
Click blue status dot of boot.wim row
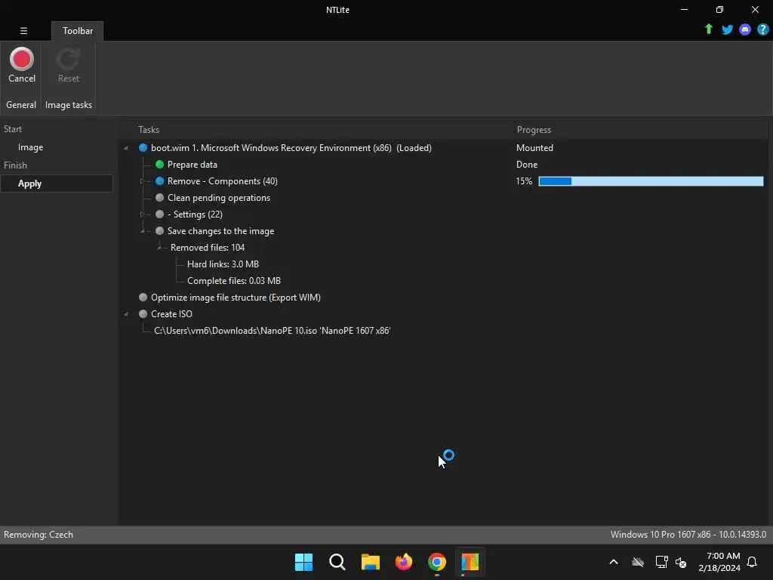tap(143, 148)
